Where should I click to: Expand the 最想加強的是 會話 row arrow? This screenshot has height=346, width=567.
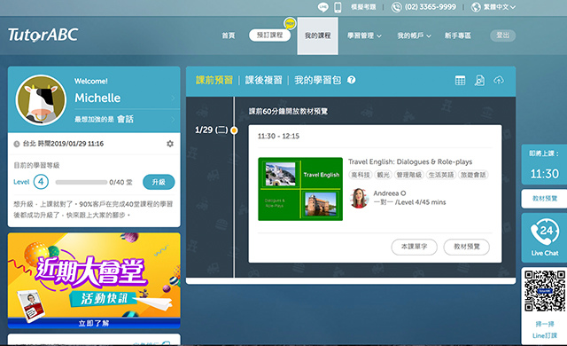point(173,119)
